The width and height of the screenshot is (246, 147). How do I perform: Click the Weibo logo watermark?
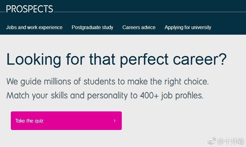(x=212, y=141)
